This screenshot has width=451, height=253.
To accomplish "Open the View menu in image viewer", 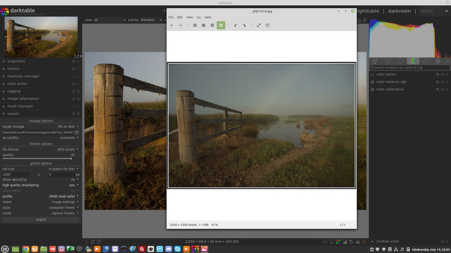I will click(190, 17).
